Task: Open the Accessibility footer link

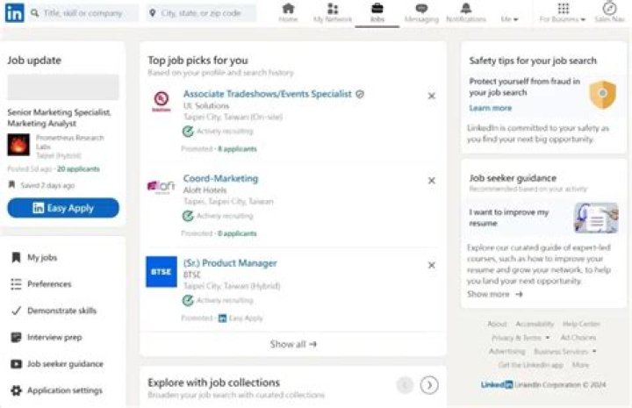Action: click(535, 324)
